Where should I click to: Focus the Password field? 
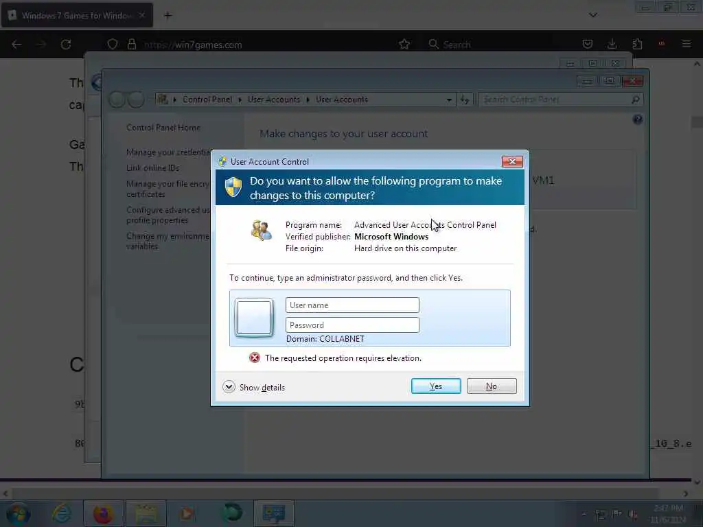(352, 325)
